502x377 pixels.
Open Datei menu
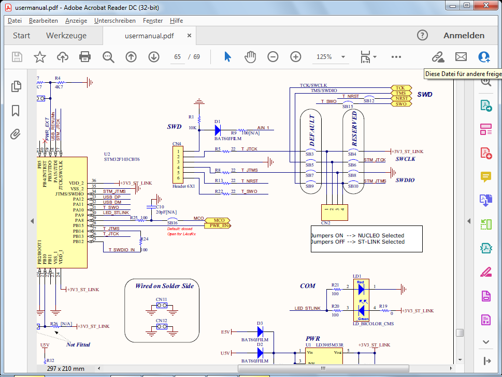point(15,21)
